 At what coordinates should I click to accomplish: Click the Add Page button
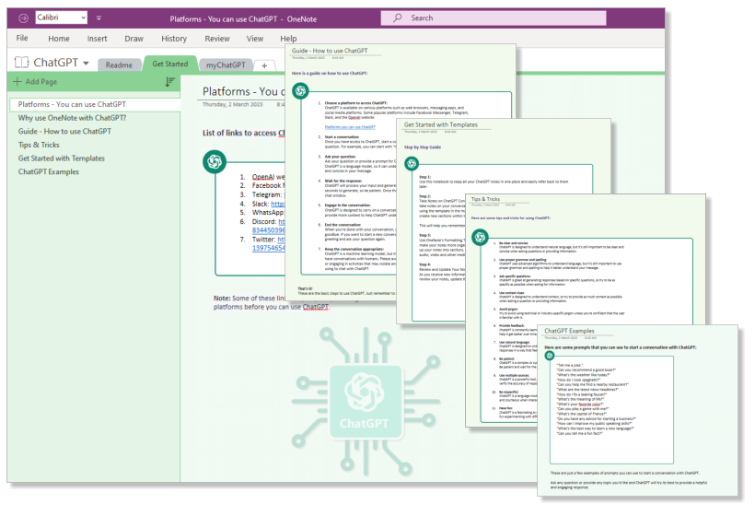coord(35,81)
